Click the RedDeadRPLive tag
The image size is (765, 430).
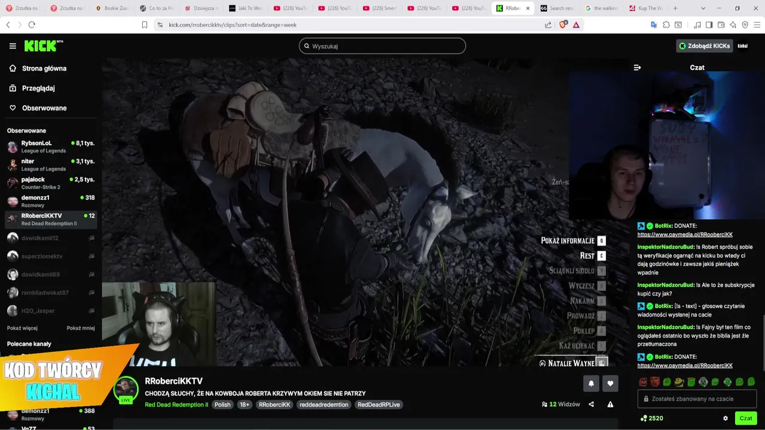tap(378, 404)
